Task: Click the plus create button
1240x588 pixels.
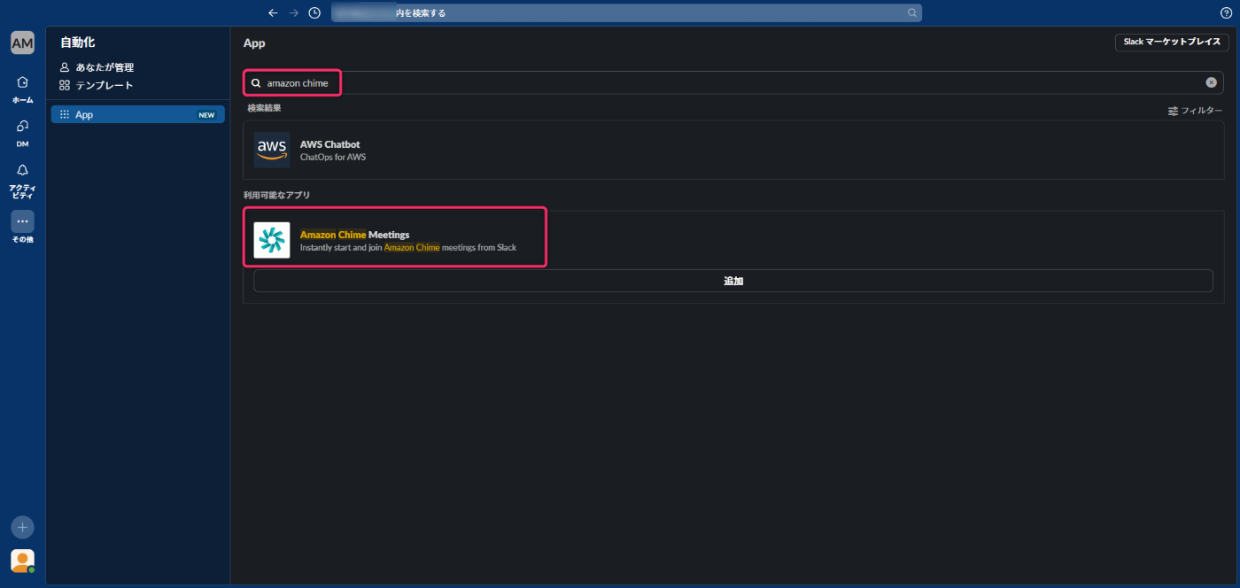Action: (x=22, y=527)
